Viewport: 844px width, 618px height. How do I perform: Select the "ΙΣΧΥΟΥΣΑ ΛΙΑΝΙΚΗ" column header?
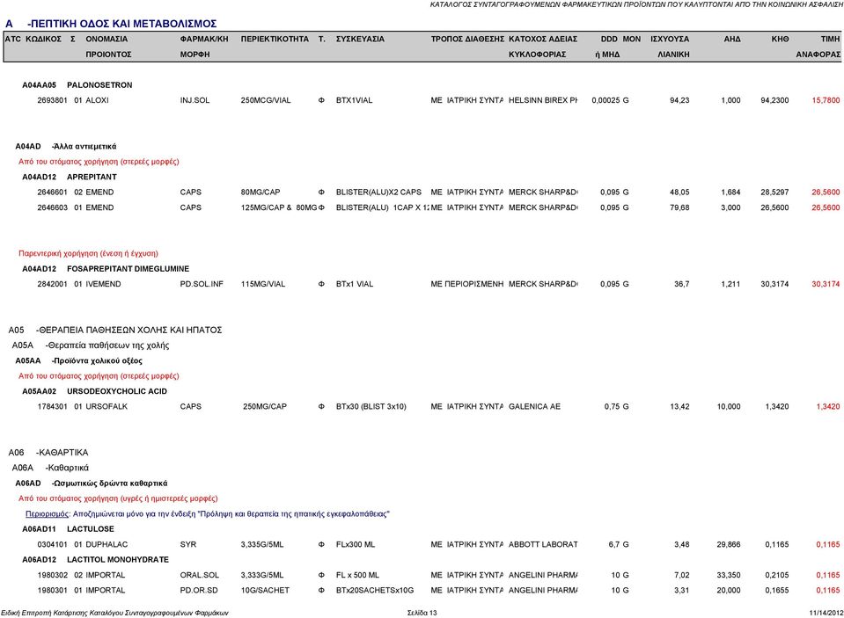click(670, 47)
